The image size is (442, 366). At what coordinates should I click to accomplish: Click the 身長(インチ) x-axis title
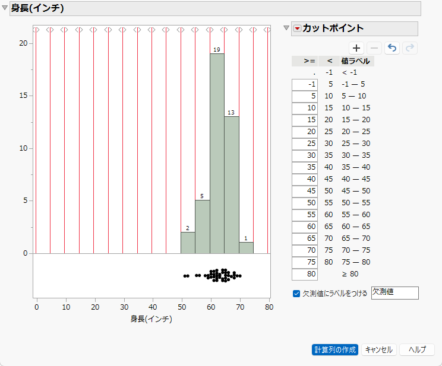[151, 319]
